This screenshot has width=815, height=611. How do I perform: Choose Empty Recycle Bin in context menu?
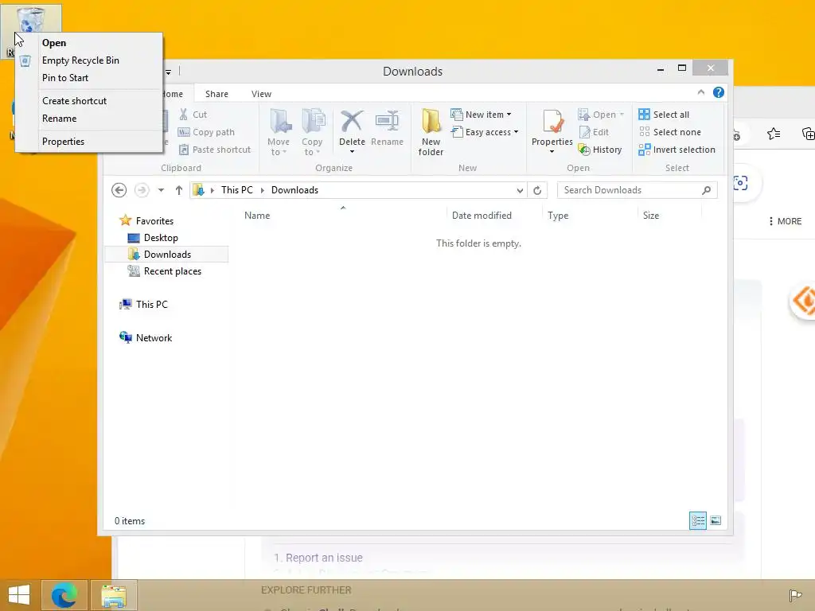pos(80,60)
